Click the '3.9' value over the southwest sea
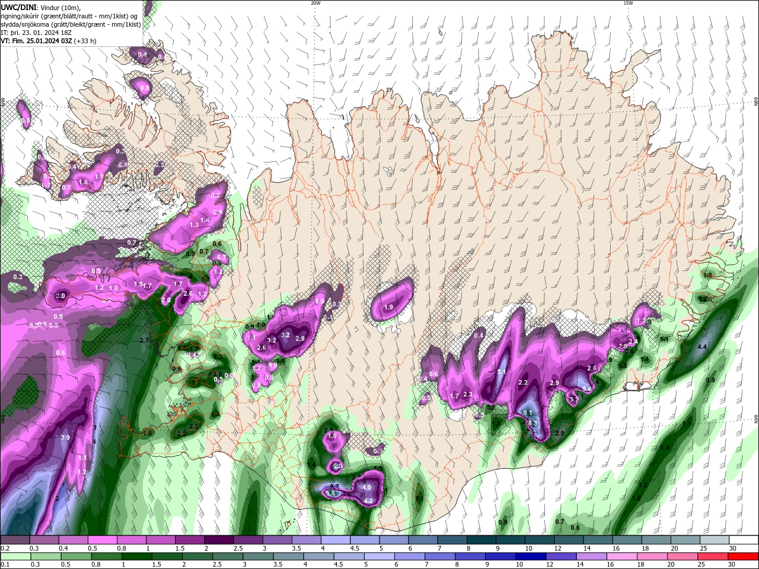The width and height of the screenshot is (759, 569). (65, 438)
